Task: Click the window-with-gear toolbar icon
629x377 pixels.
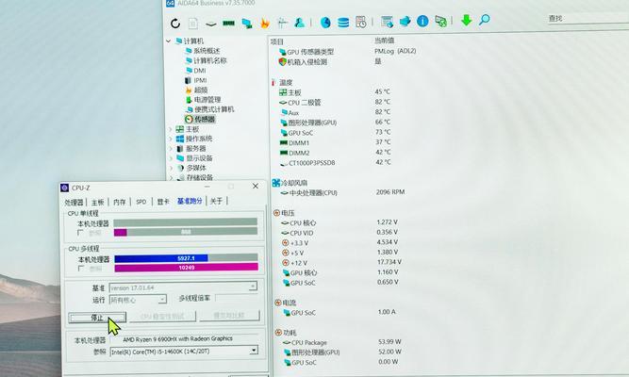Action: tap(387, 22)
